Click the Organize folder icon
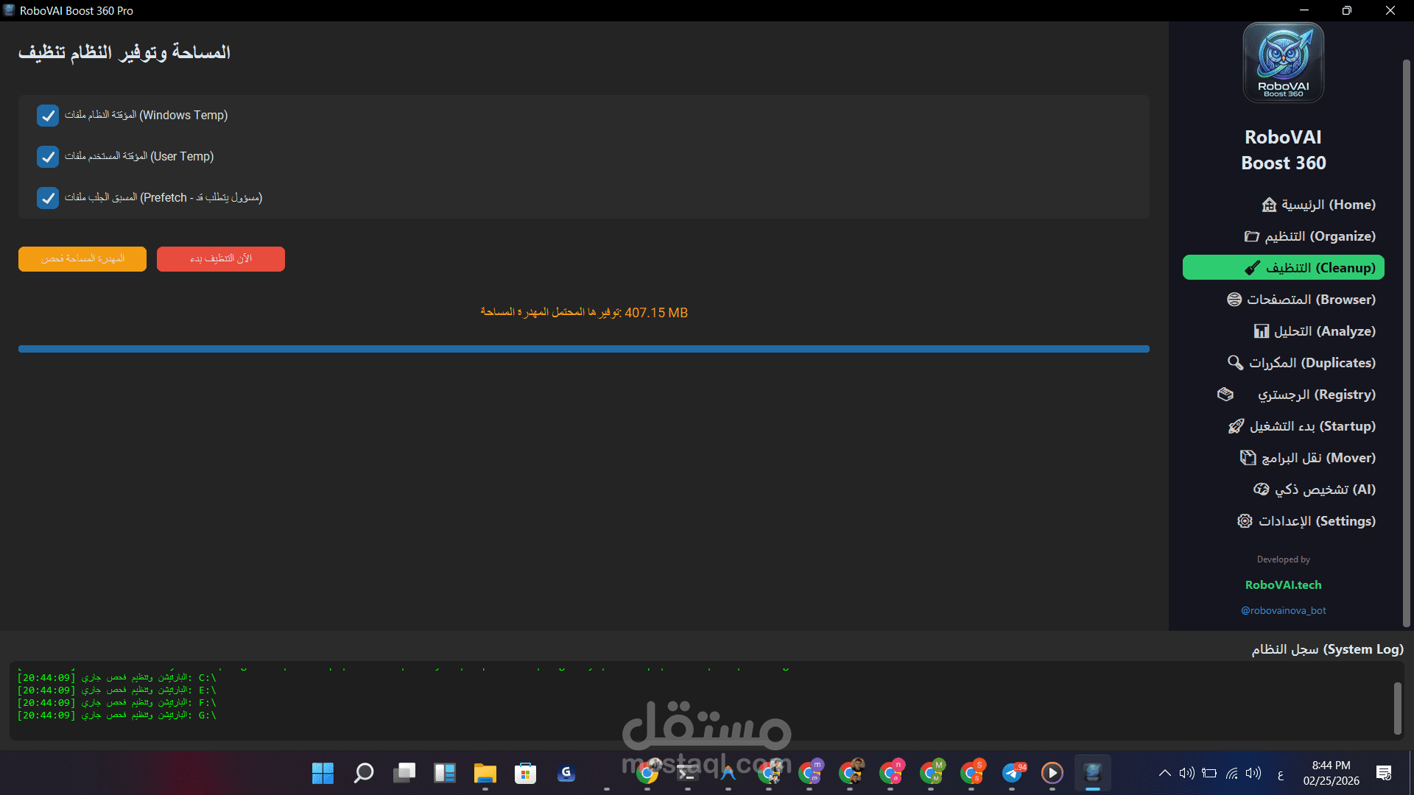 pyautogui.click(x=1251, y=236)
